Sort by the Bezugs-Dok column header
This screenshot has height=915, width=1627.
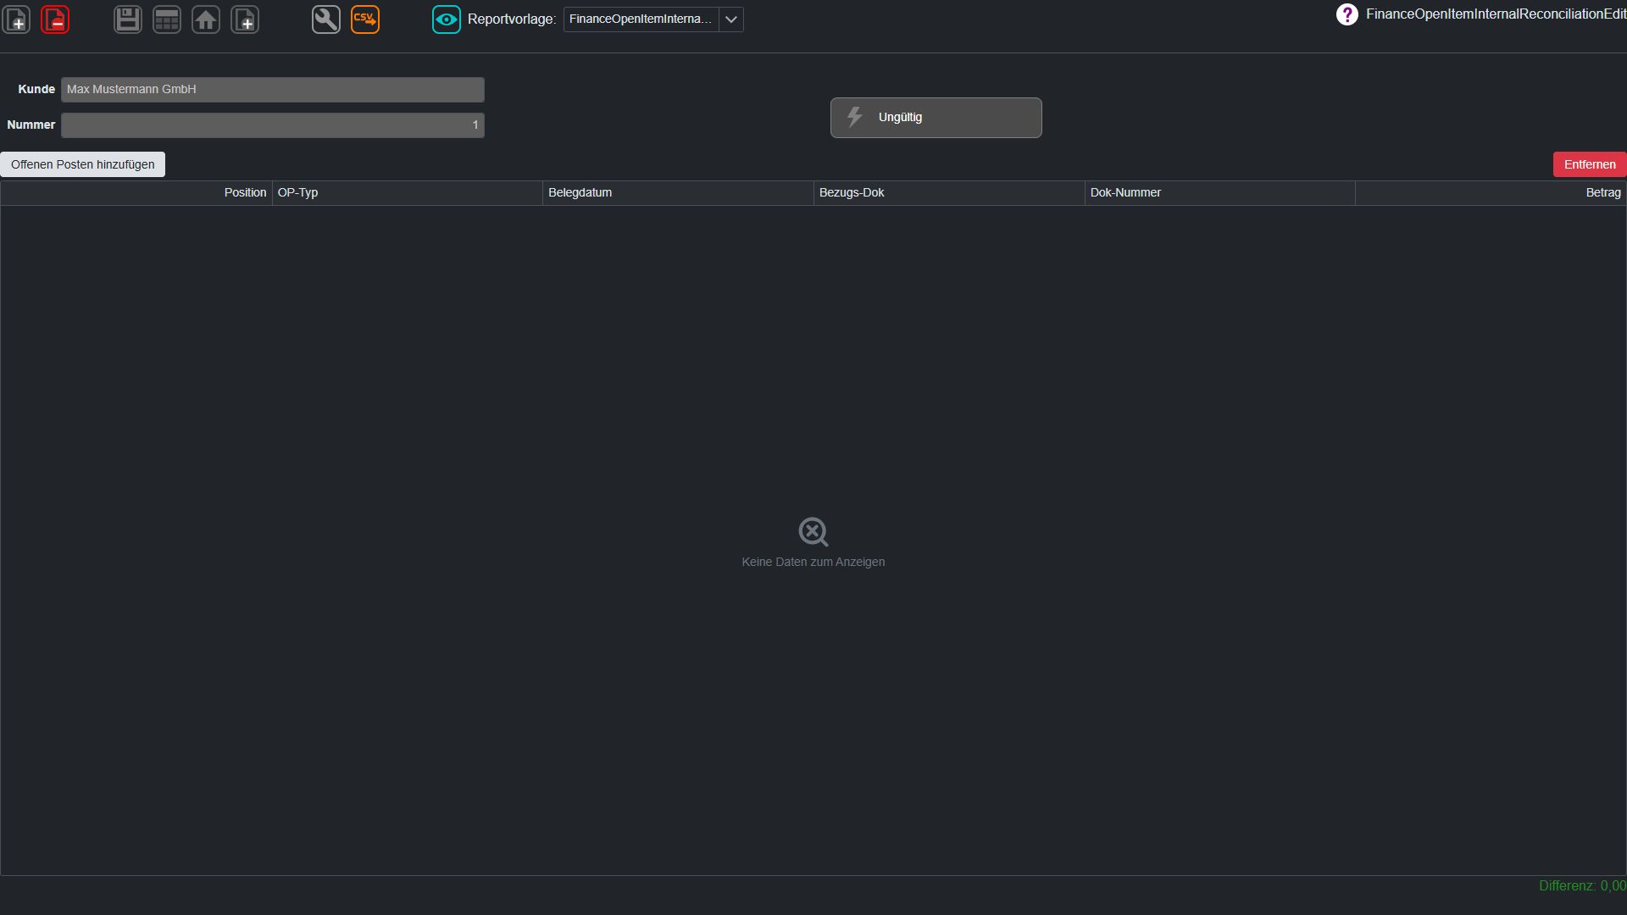pos(949,193)
